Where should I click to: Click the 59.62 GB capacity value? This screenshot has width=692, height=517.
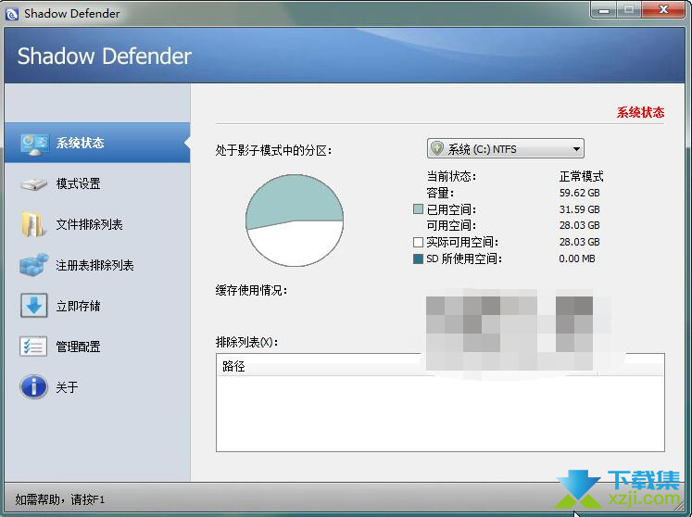(580, 193)
